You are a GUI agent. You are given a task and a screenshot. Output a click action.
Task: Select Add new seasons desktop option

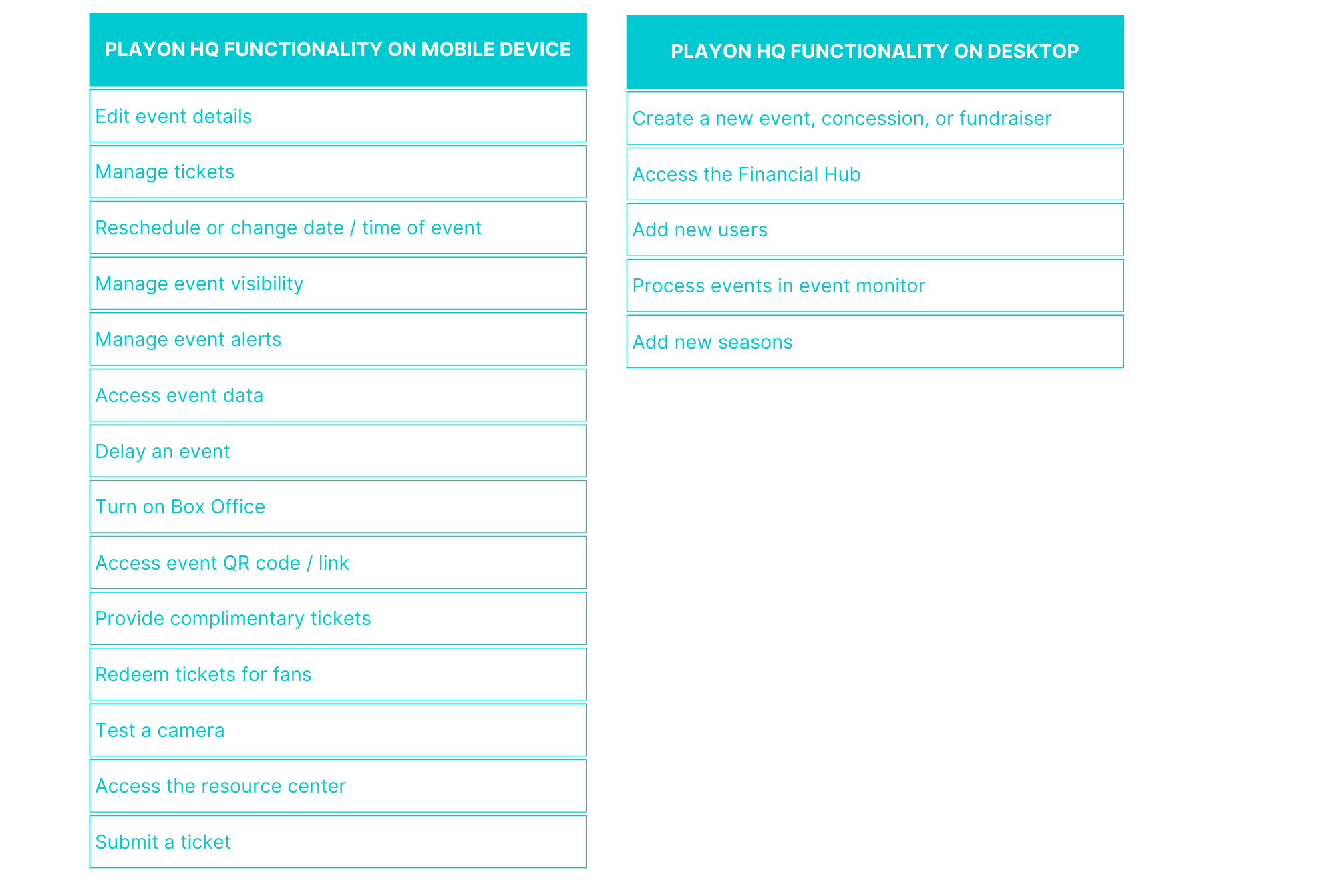click(x=876, y=343)
